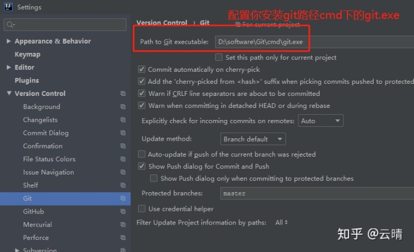Click the search magnifier icon
The width and height of the screenshot is (414, 252).
click(x=10, y=25)
